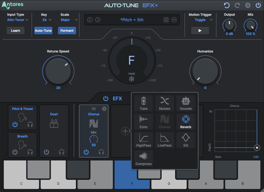Choose the Echo effect
The height and width of the screenshot is (192, 264).
pos(143,121)
